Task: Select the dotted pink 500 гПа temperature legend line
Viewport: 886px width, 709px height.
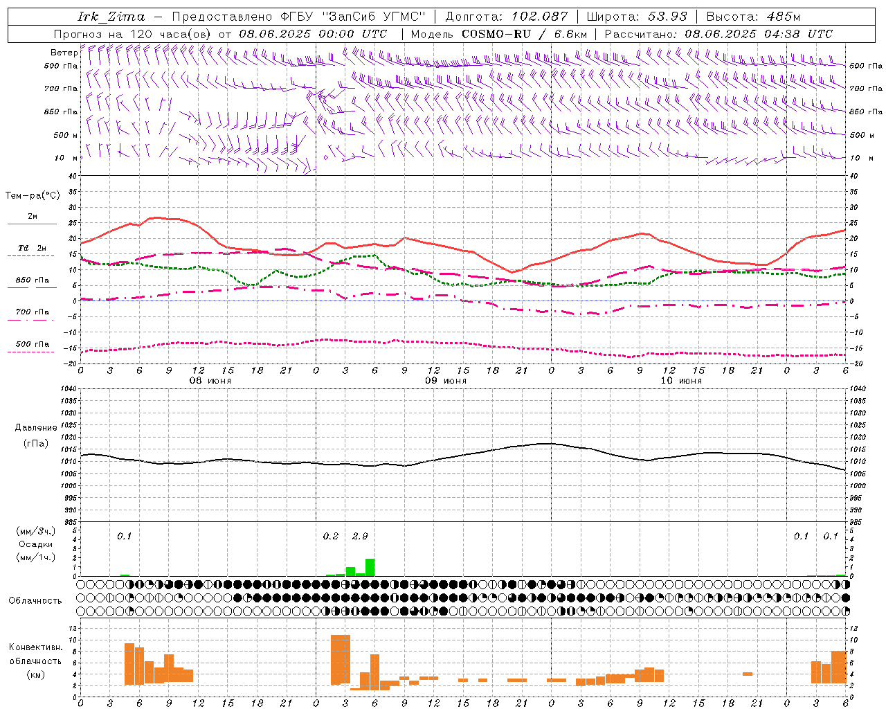Action: pyautogui.click(x=30, y=352)
